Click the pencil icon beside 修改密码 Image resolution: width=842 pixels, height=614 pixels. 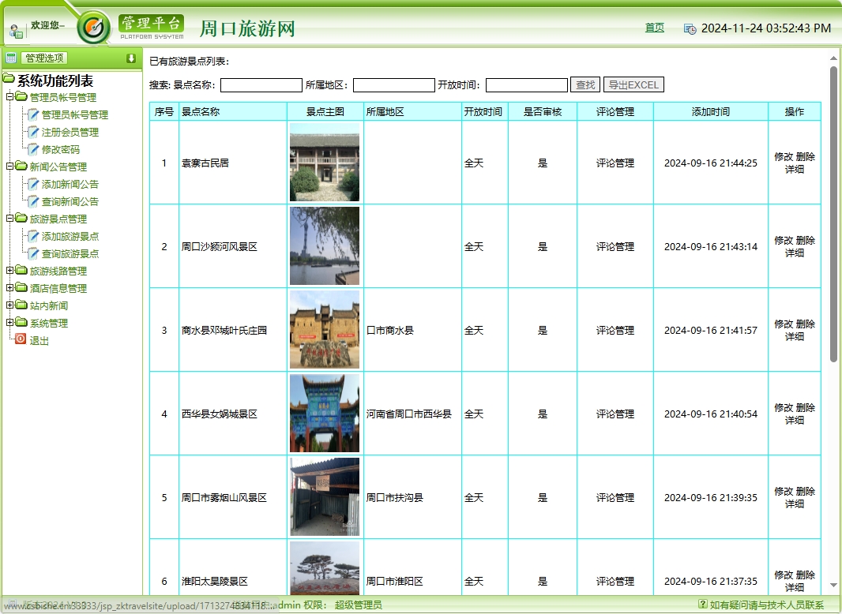click(x=34, y=149)
